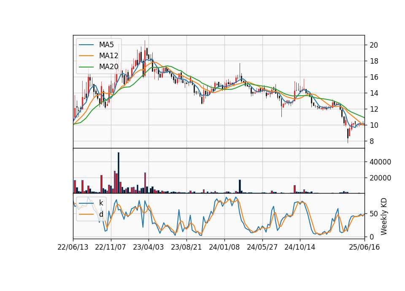The image size is (405, 291).
Task: Click the 24/10/14 date tick label
Action: click(x=300, y=247)
